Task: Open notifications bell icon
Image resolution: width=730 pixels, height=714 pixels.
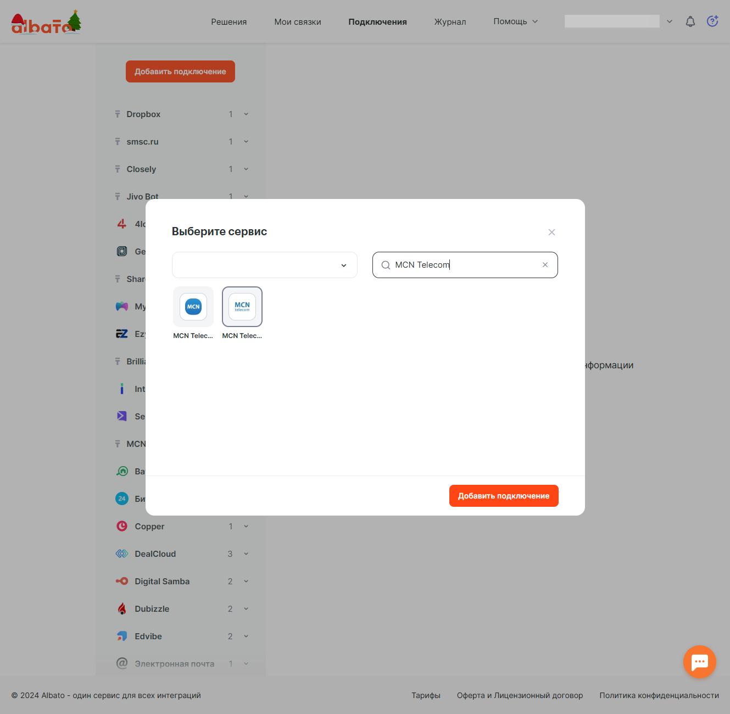Action: (x=690, y=21)
